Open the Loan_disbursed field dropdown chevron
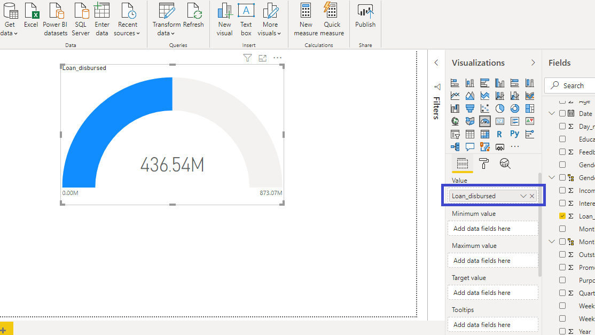The height and width of the screenshot is (335, 595). [x=523, y=196]
